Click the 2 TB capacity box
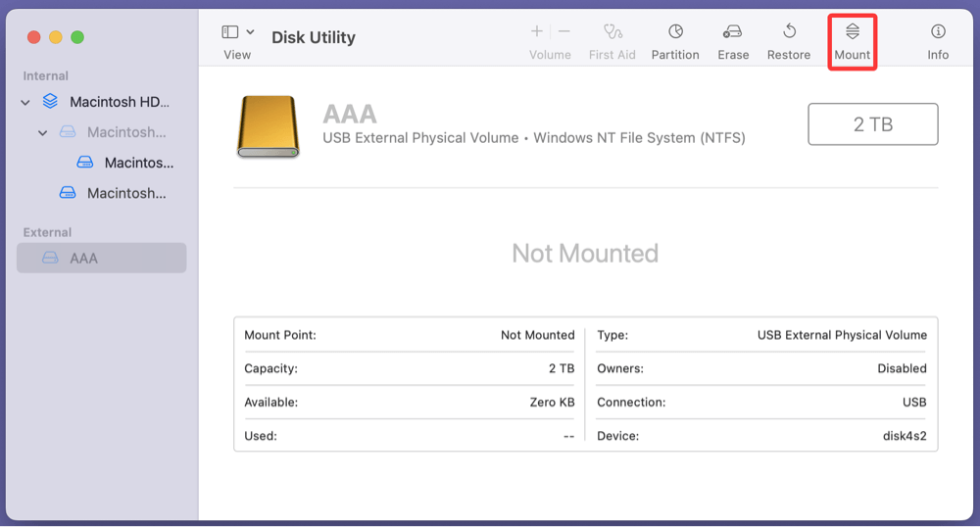The width and height of the screenshot is (980, 527). tap(872, 124)
